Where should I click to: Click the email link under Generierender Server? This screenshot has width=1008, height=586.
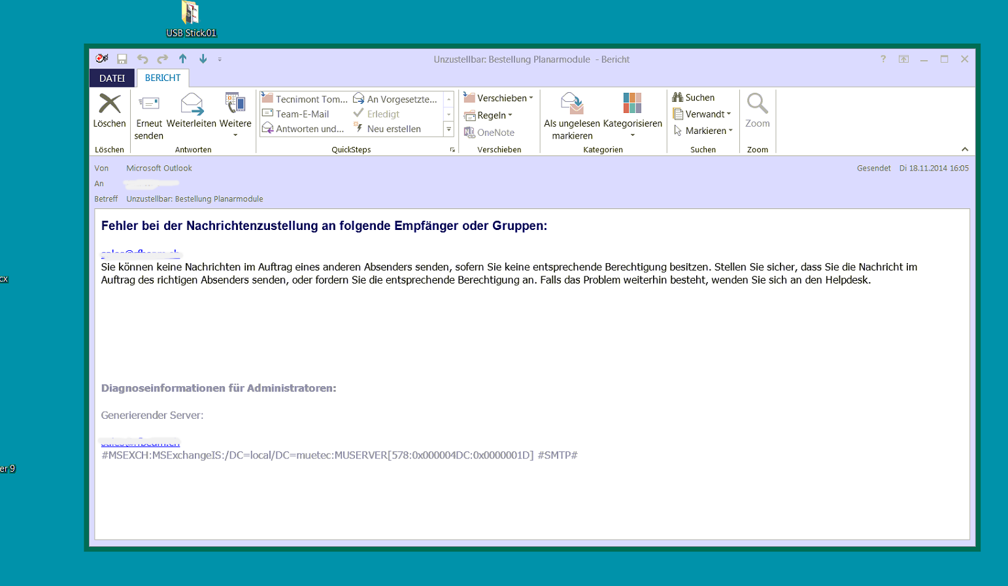140,442
